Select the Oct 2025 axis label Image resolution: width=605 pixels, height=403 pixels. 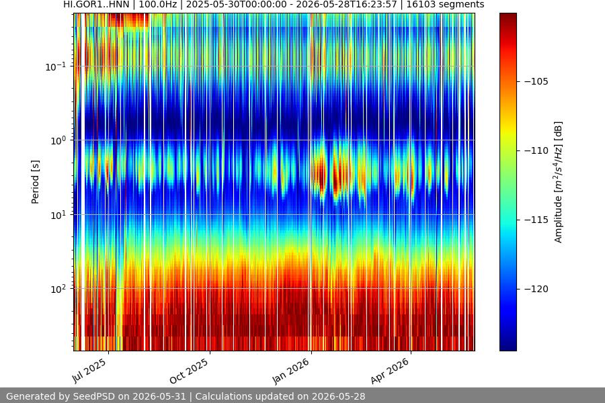point(189,371)
